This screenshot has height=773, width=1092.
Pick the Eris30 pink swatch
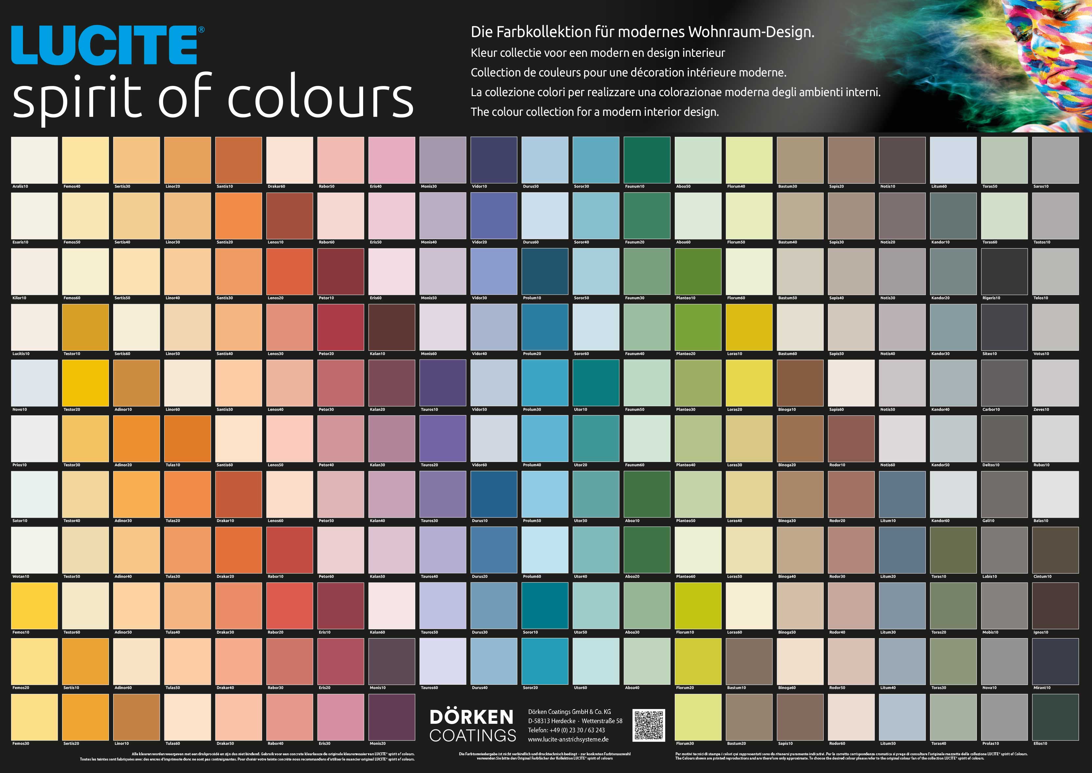pyautogui.click(x=341, y=717)
